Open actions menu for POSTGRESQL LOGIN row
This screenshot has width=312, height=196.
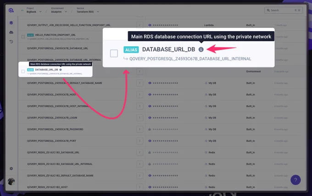coord(139,118)
